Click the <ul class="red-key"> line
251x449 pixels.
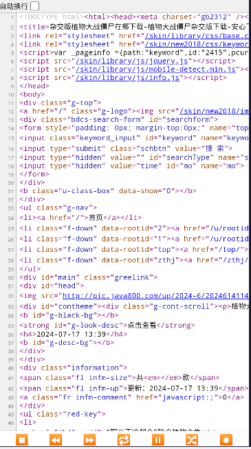pos(63,414)
